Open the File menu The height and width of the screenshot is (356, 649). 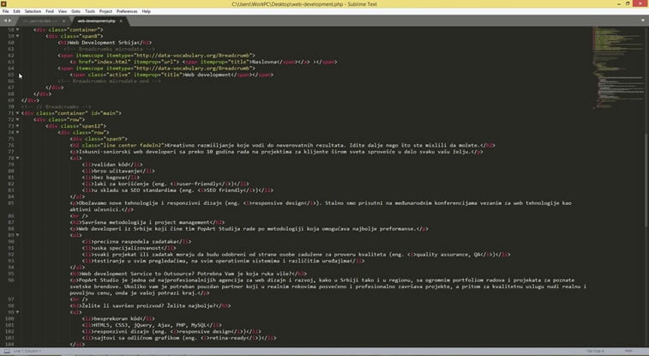[5, 11]
